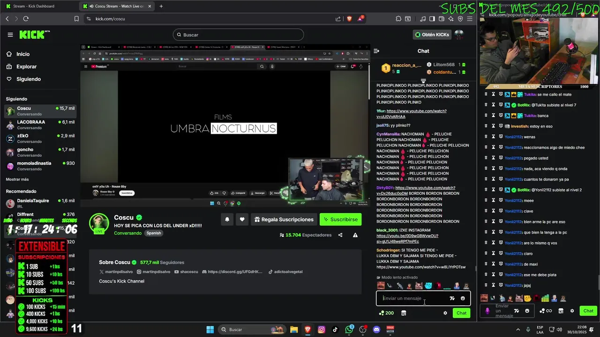This screenshot has width=600, height=337.
Task: Open main chat settings gear
Action: pos(445,313)
